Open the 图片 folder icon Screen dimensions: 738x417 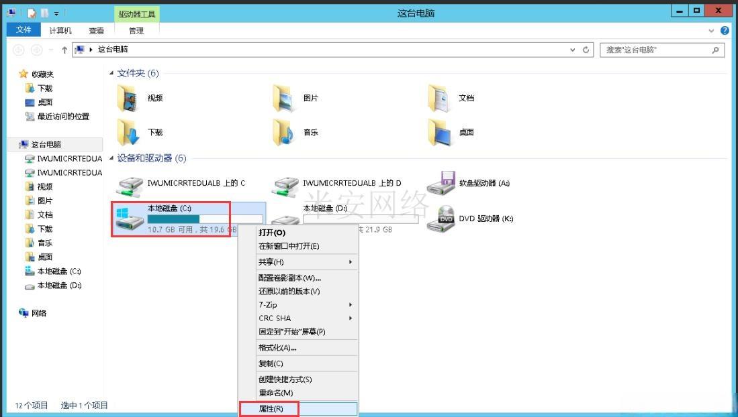tap(283, 99)
